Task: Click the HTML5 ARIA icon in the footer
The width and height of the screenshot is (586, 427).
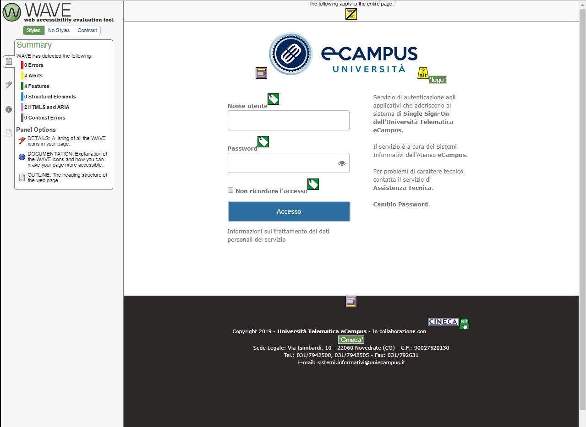Action: pyautogui.click(x=351, y=301)
